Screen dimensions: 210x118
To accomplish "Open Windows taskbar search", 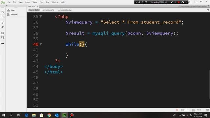I will (x=11, y=115).
